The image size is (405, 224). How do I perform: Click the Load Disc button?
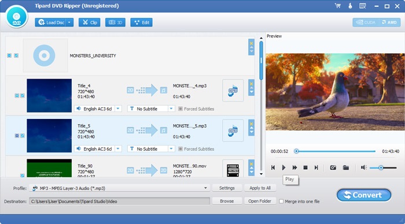51,23
